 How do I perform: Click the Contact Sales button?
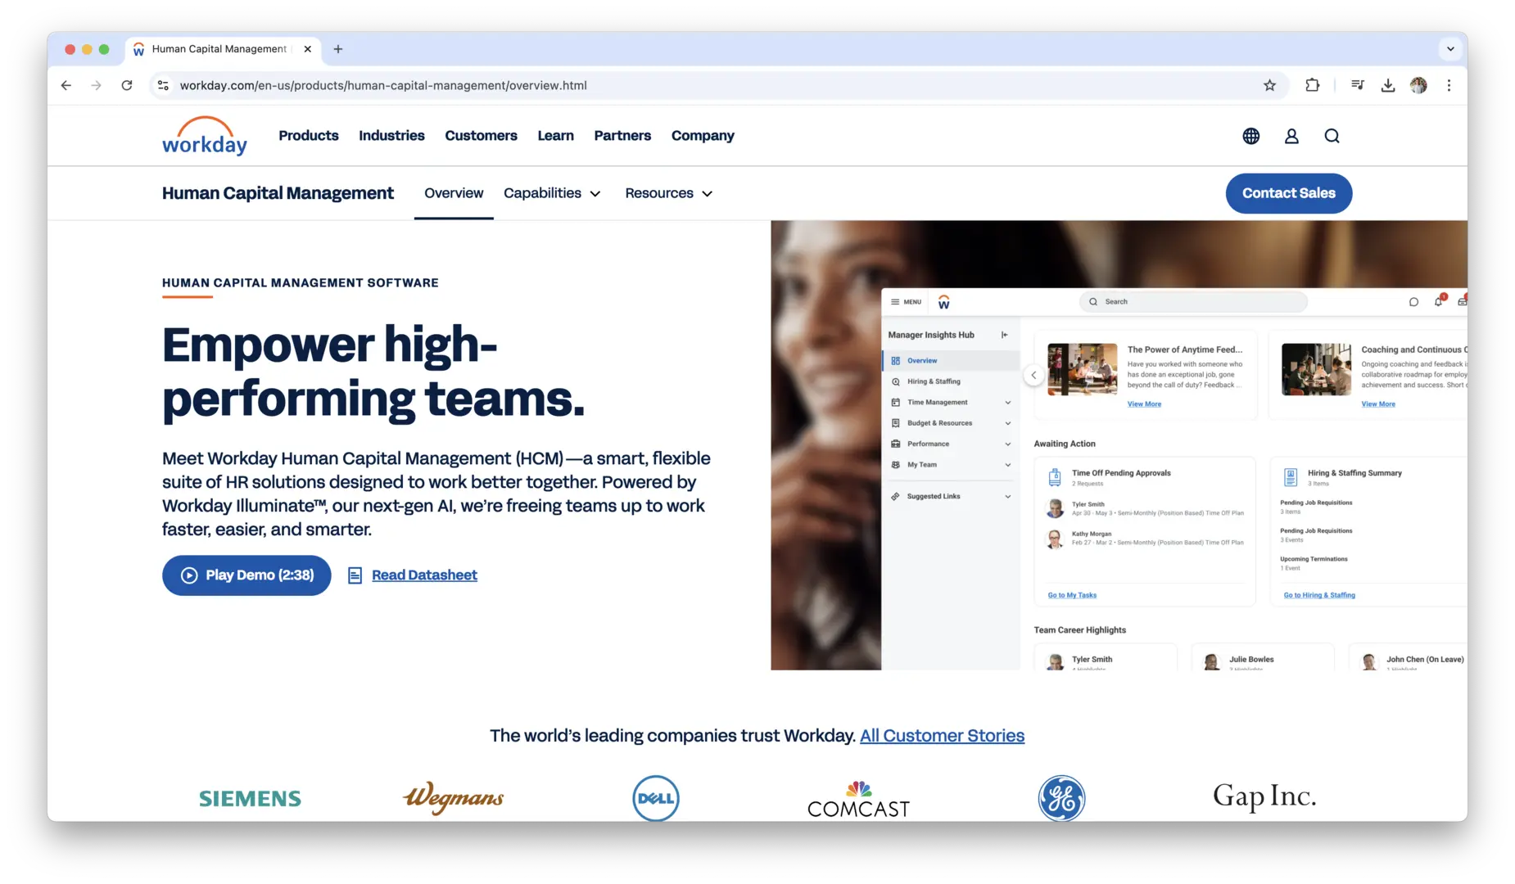coord(1288,193)
